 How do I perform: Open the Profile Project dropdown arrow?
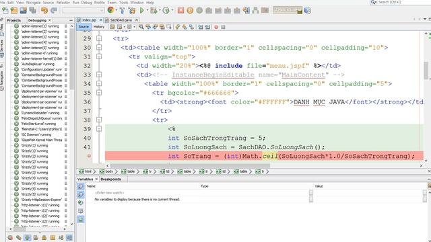[172, 11]
